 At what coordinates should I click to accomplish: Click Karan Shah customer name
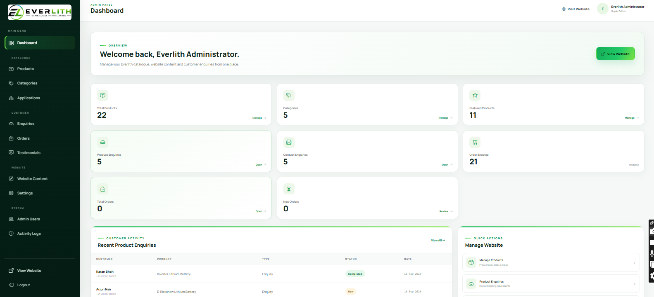(105, 272)
